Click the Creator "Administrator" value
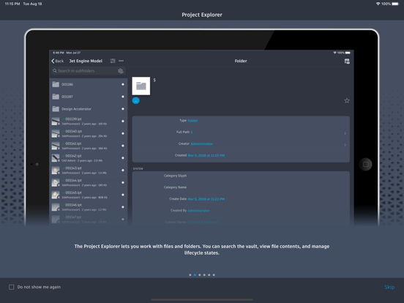 click(x=201, y=143)
